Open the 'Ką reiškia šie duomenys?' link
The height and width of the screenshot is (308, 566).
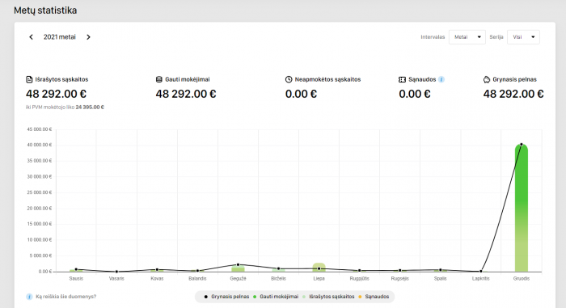(x=65, y=297)
